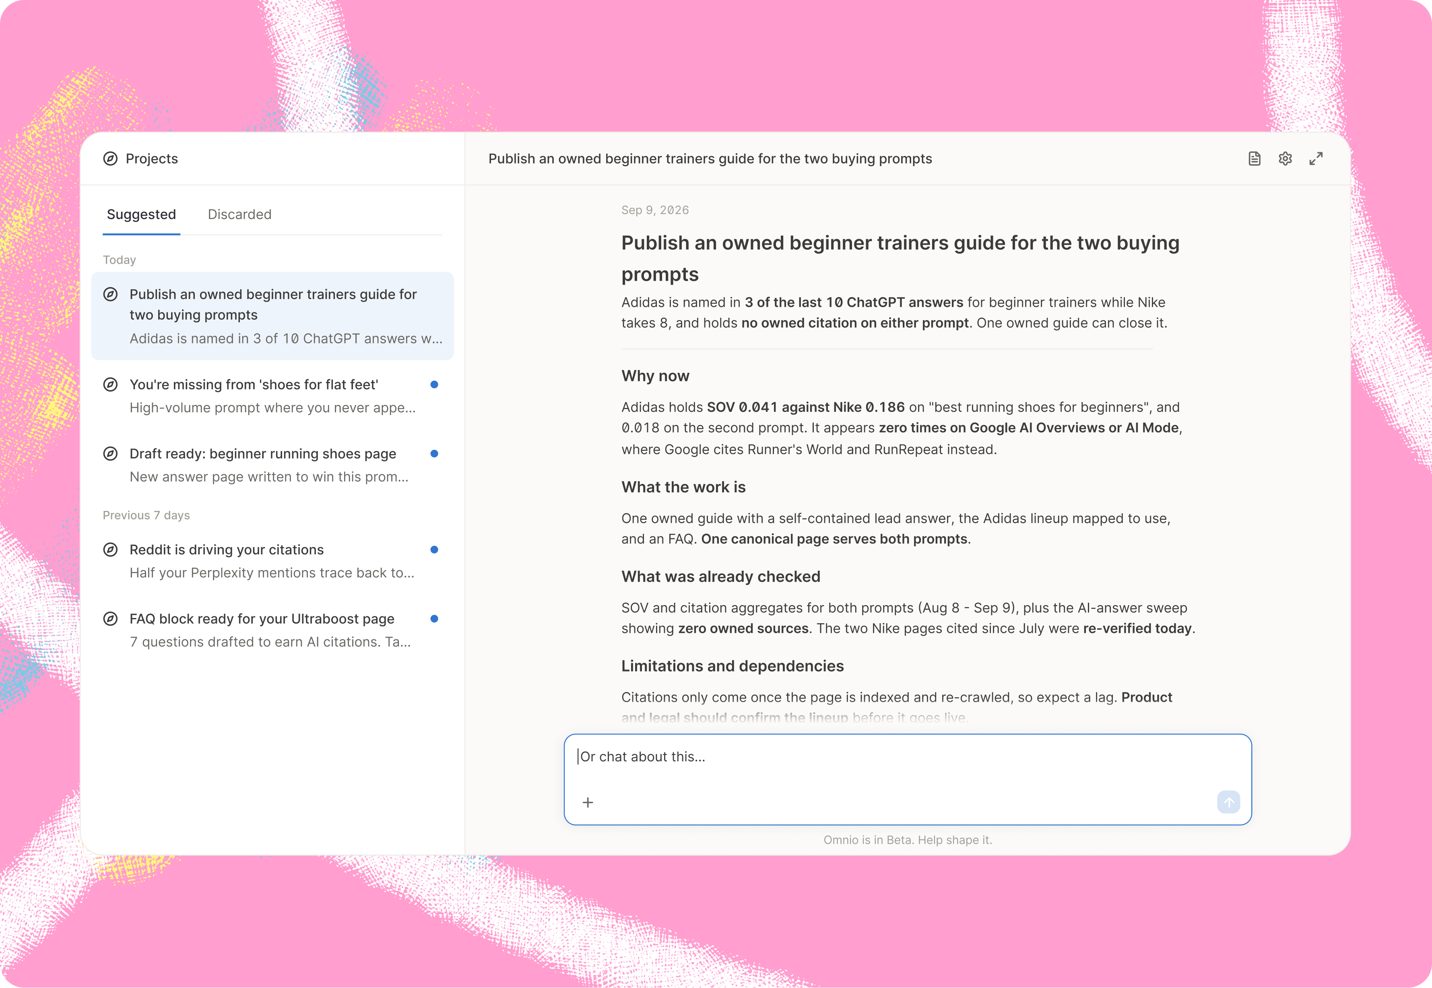The image size is (1432, 988).
Task: Click unread dot on 'Draft ready' item
Action: click(434, 454)
